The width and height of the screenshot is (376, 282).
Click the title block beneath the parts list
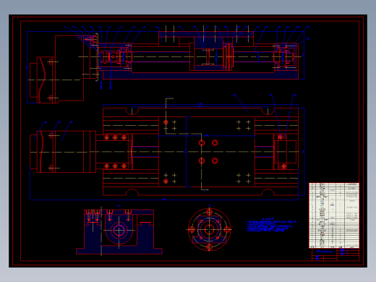click(x=336, y=255)
